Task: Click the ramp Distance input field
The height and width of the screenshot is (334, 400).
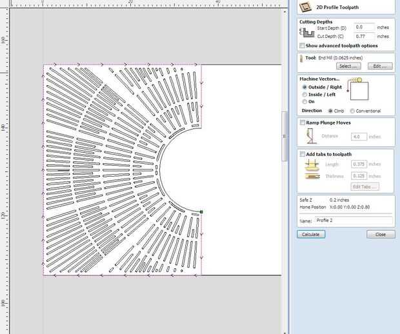Action: click(359, 137)
